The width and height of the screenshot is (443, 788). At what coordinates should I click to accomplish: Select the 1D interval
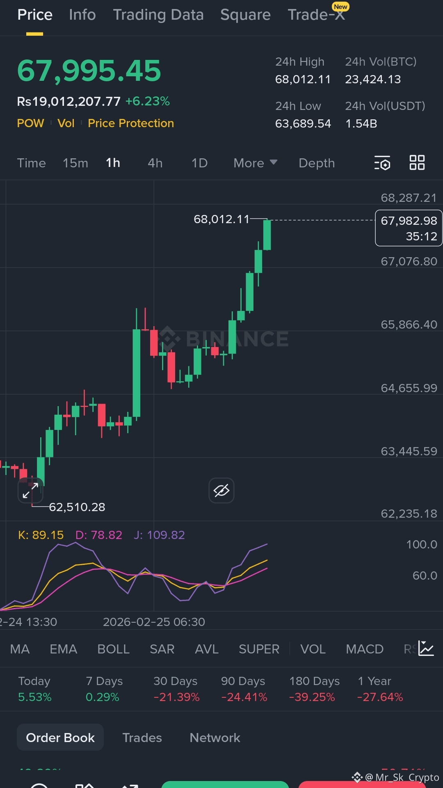coord(200,163)
